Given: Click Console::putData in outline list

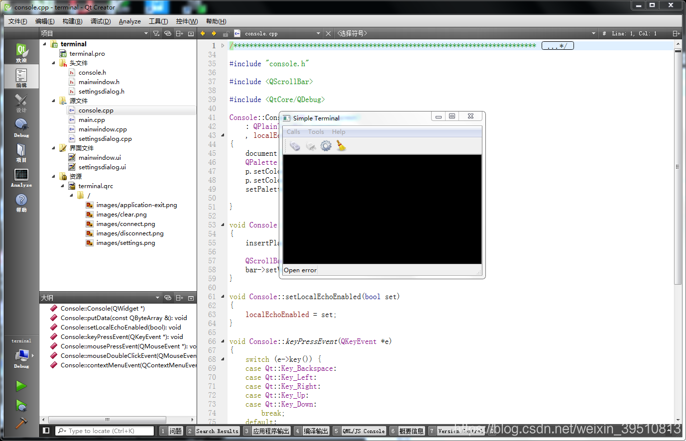Looking at the screenshot, I should (x=123, y=318).
